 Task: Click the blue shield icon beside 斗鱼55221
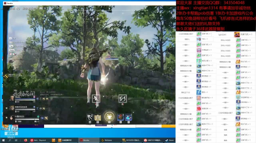coord(42,118)
